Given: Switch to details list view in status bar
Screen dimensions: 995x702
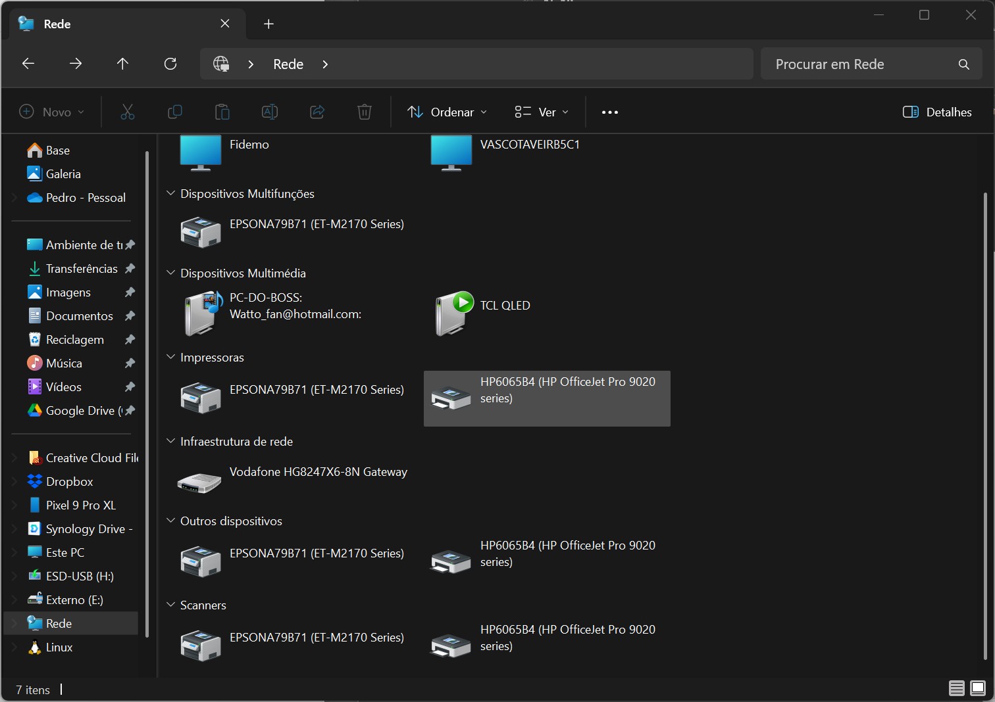Looking at the screenshot, I should click(956, 688).
